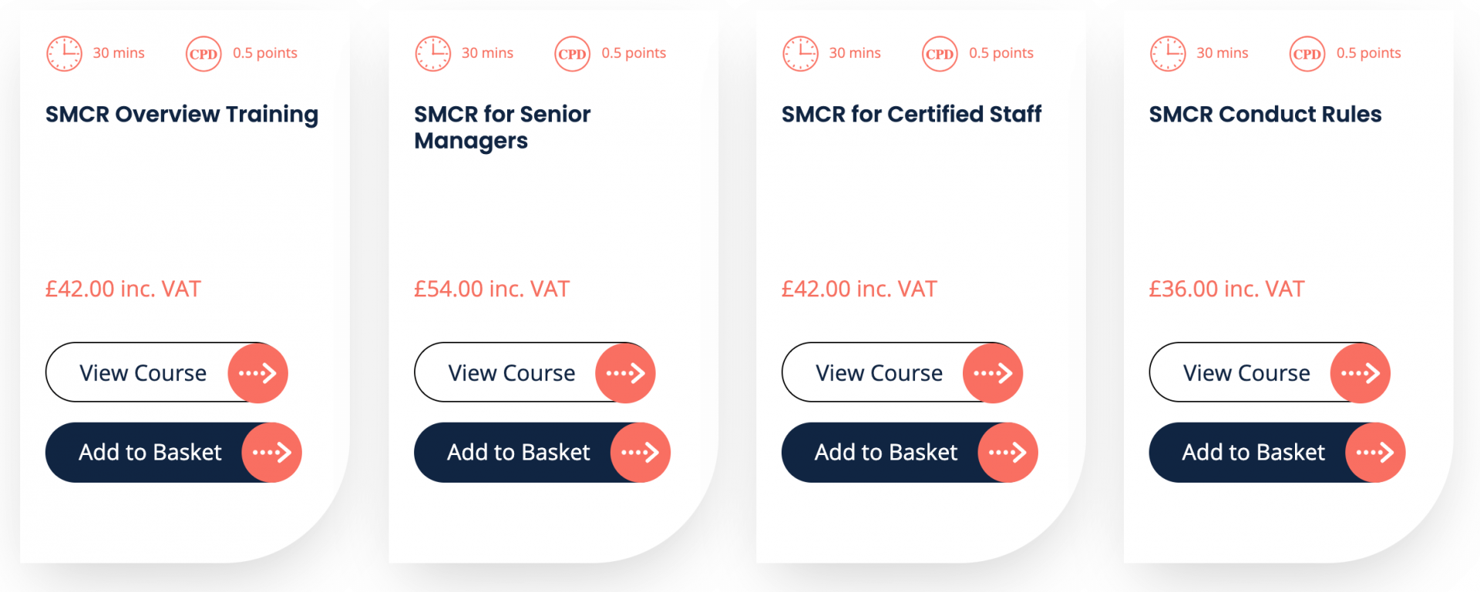This screenshot has height=592, width=1480.
Task: Add SMCR for Senior Managers to basket
Action: 542,453
